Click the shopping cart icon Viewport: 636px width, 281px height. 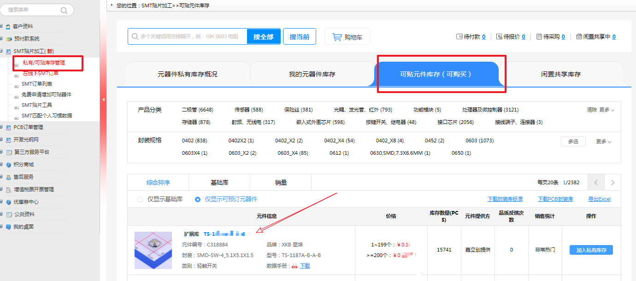click(x=337, y=37)
